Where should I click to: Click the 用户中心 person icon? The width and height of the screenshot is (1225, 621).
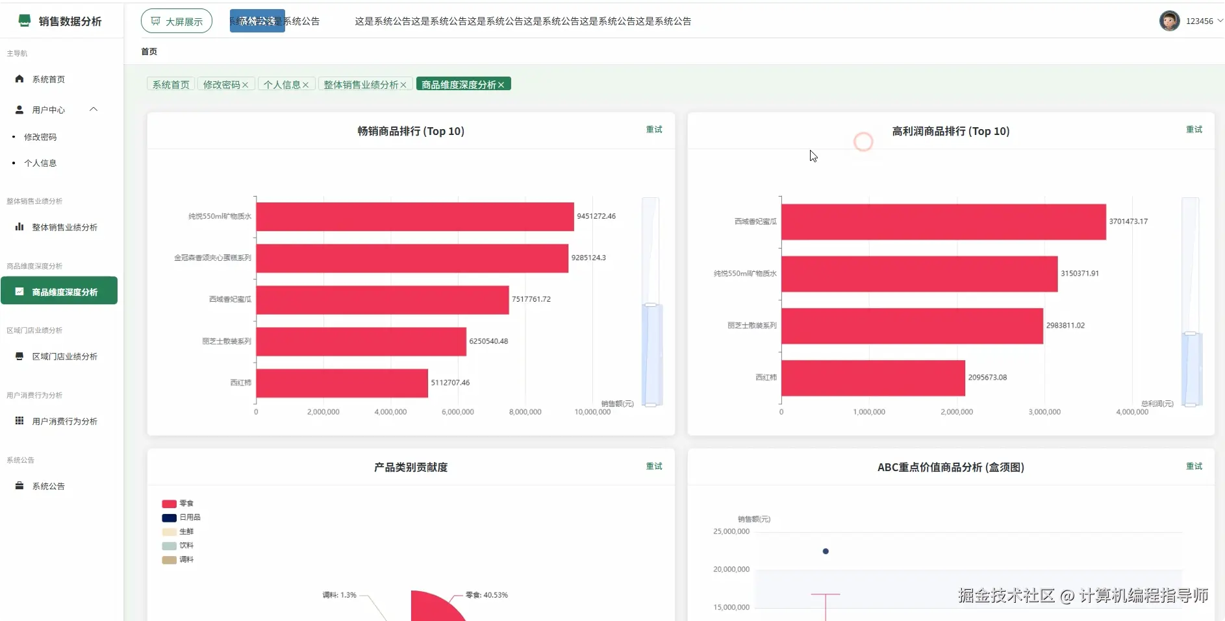[x=19, y=110]
